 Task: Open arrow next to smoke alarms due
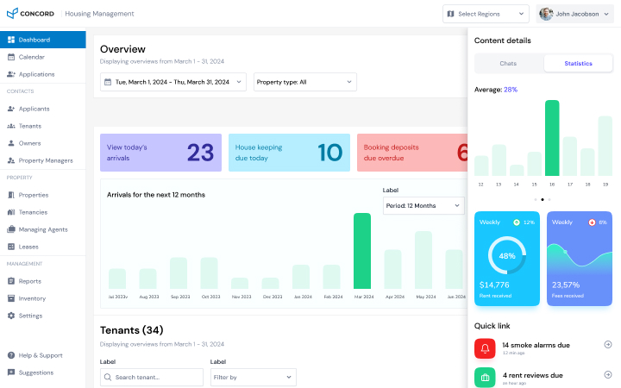[607, 345]
